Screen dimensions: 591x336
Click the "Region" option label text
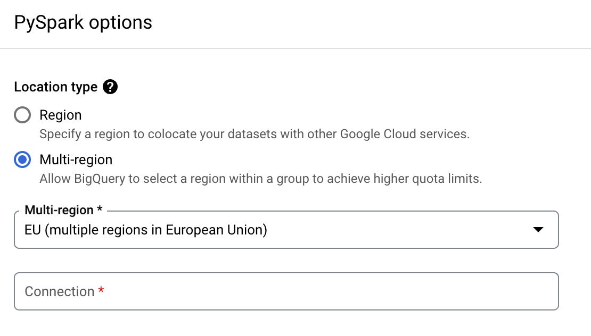coord(60,115)
